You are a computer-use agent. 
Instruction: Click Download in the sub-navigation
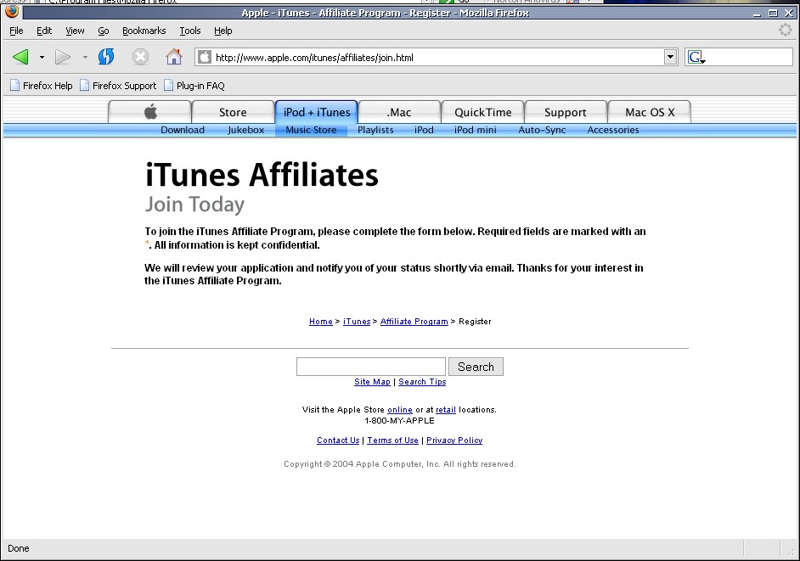point(182,130)
